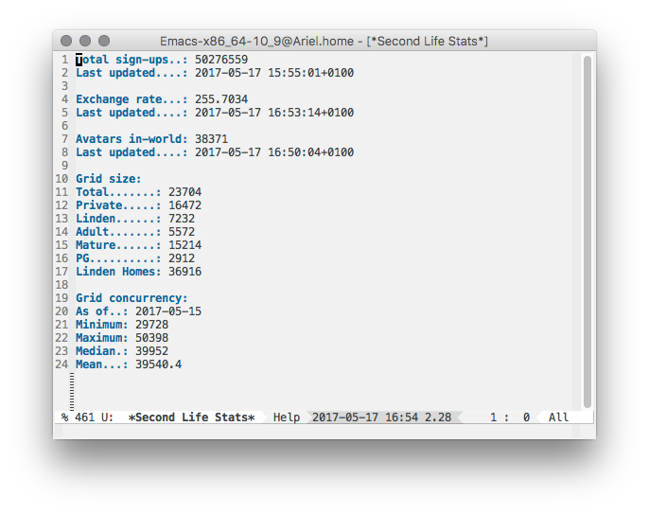Click the Adult regions value 5572
The width and height of the screenshot is (649, 515).
(x=182, y=232)
